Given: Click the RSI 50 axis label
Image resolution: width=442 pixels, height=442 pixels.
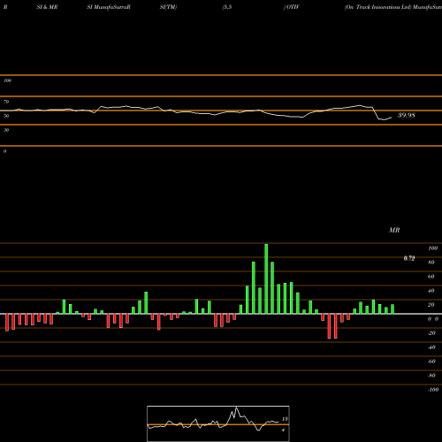Looking at the screenshot, I should pyautogui.click(x=6, y=116).
